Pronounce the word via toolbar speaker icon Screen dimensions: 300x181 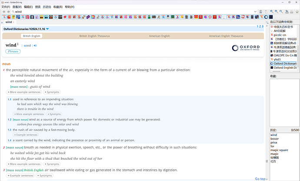pyautogui.click(x=266, y=12)
